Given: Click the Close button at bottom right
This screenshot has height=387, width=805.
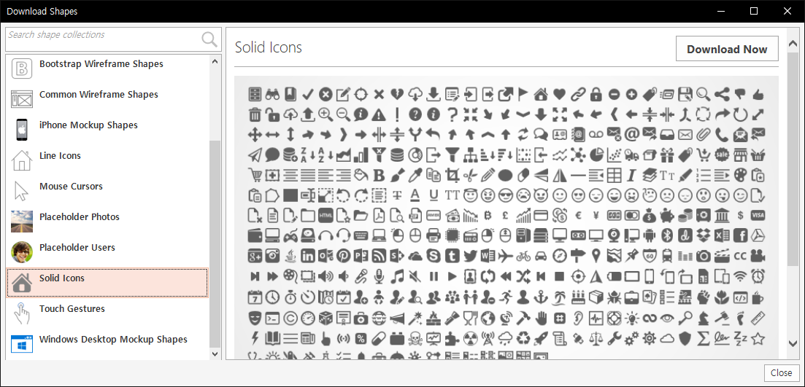Looking at the screenshot, I should pyautogui.click(x=782, y=372).
